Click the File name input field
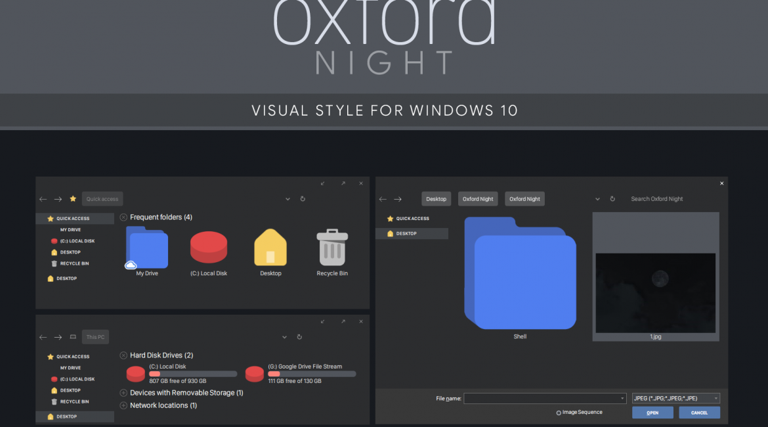Viewport: 768px width, 427px height. [545, 399]
